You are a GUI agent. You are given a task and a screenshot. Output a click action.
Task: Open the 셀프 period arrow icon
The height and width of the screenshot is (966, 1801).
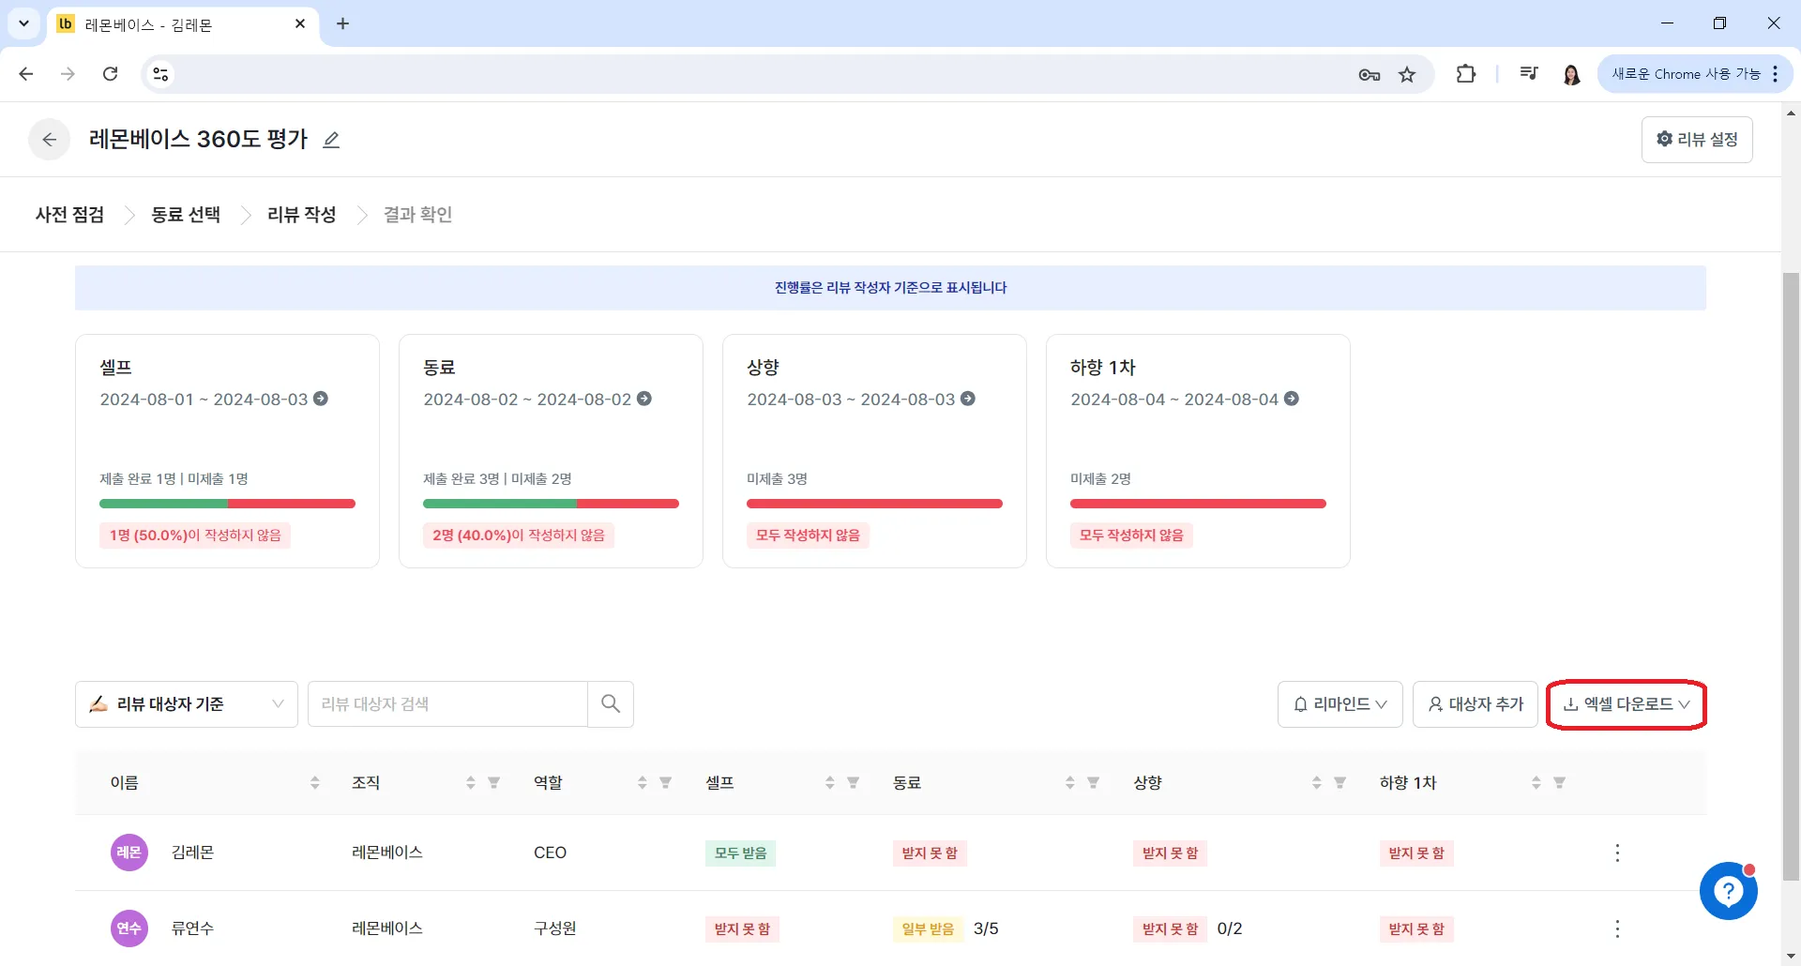pyautogui.click(x=321, y=399)
